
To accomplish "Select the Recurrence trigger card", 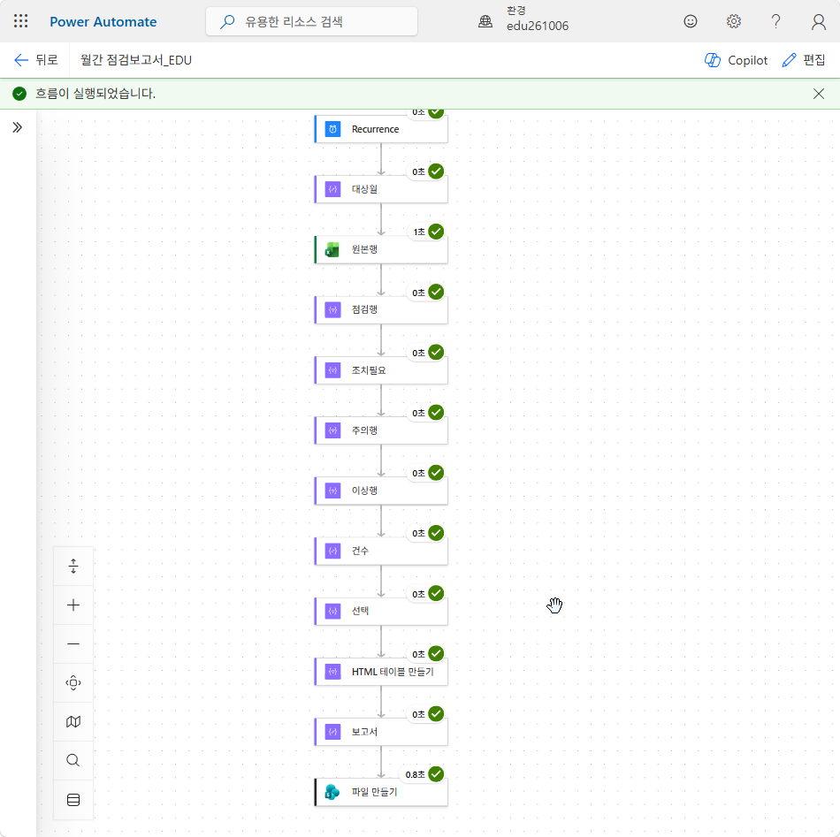I will 381,129.
